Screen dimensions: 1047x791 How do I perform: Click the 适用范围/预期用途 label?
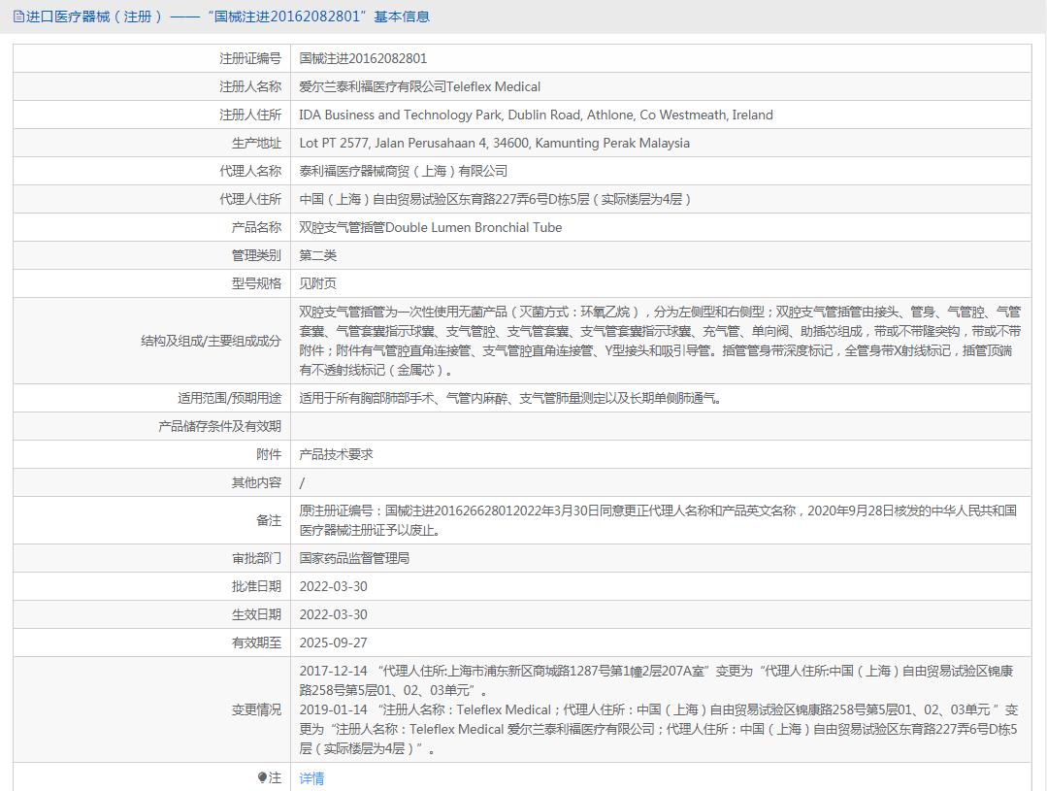coord(229,398)
